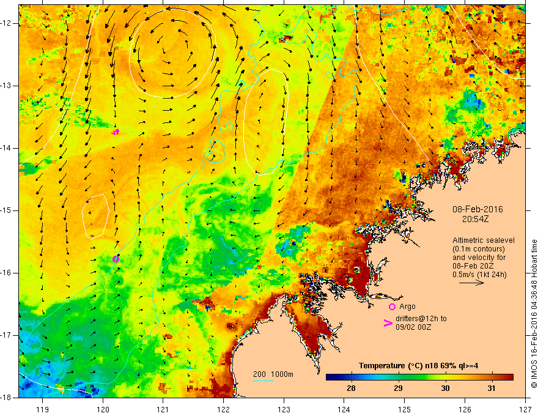The height and width of the screenshot is (416, 538).
Task: Click the longitude axis label 124
Action: [x=344, y=409]
